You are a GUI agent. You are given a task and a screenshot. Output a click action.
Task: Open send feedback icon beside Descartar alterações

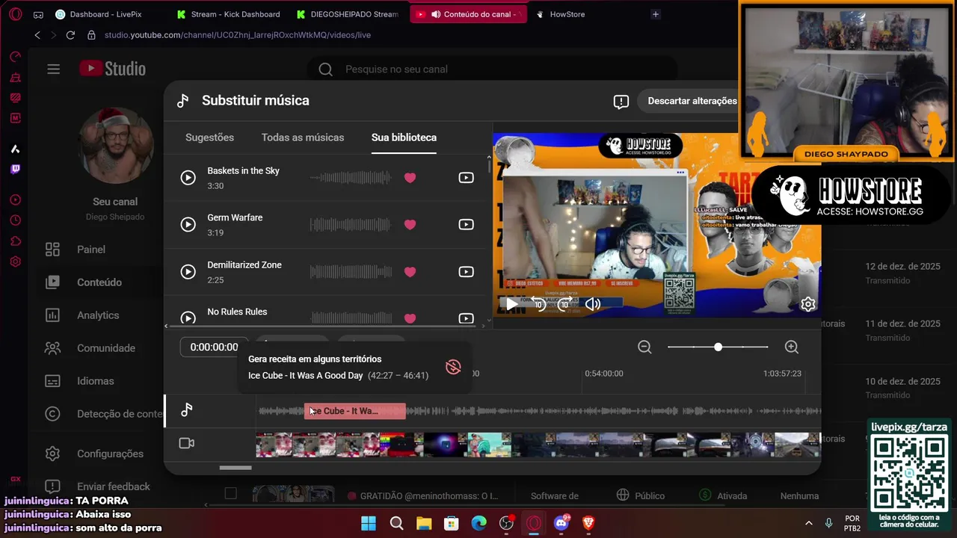tap(621, 102)
